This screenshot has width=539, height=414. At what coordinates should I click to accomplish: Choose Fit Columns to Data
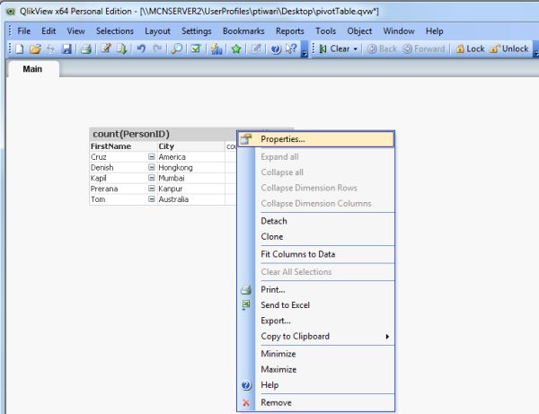(316, 254)
